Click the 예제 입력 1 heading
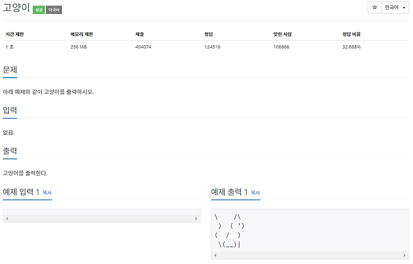The width and height of the screenshot is (413, 264). 21,192
